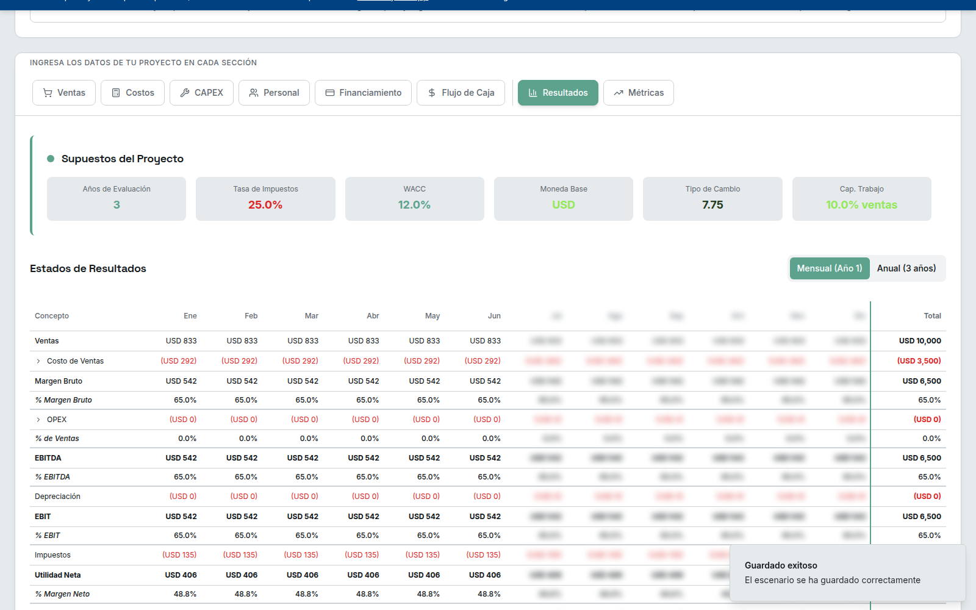Click the Margen Bruto Mar value USD 542

click(x=303, y=381)
